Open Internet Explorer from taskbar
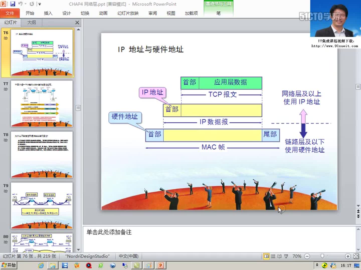Screen dimensions: 361x270 (x=41, y=265)
